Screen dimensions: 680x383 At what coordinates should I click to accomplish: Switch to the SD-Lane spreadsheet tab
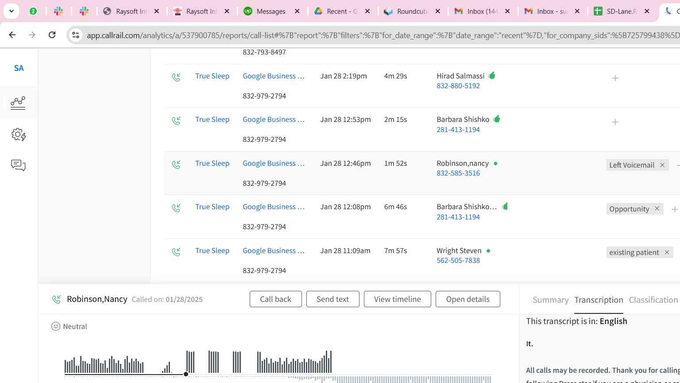621,11
